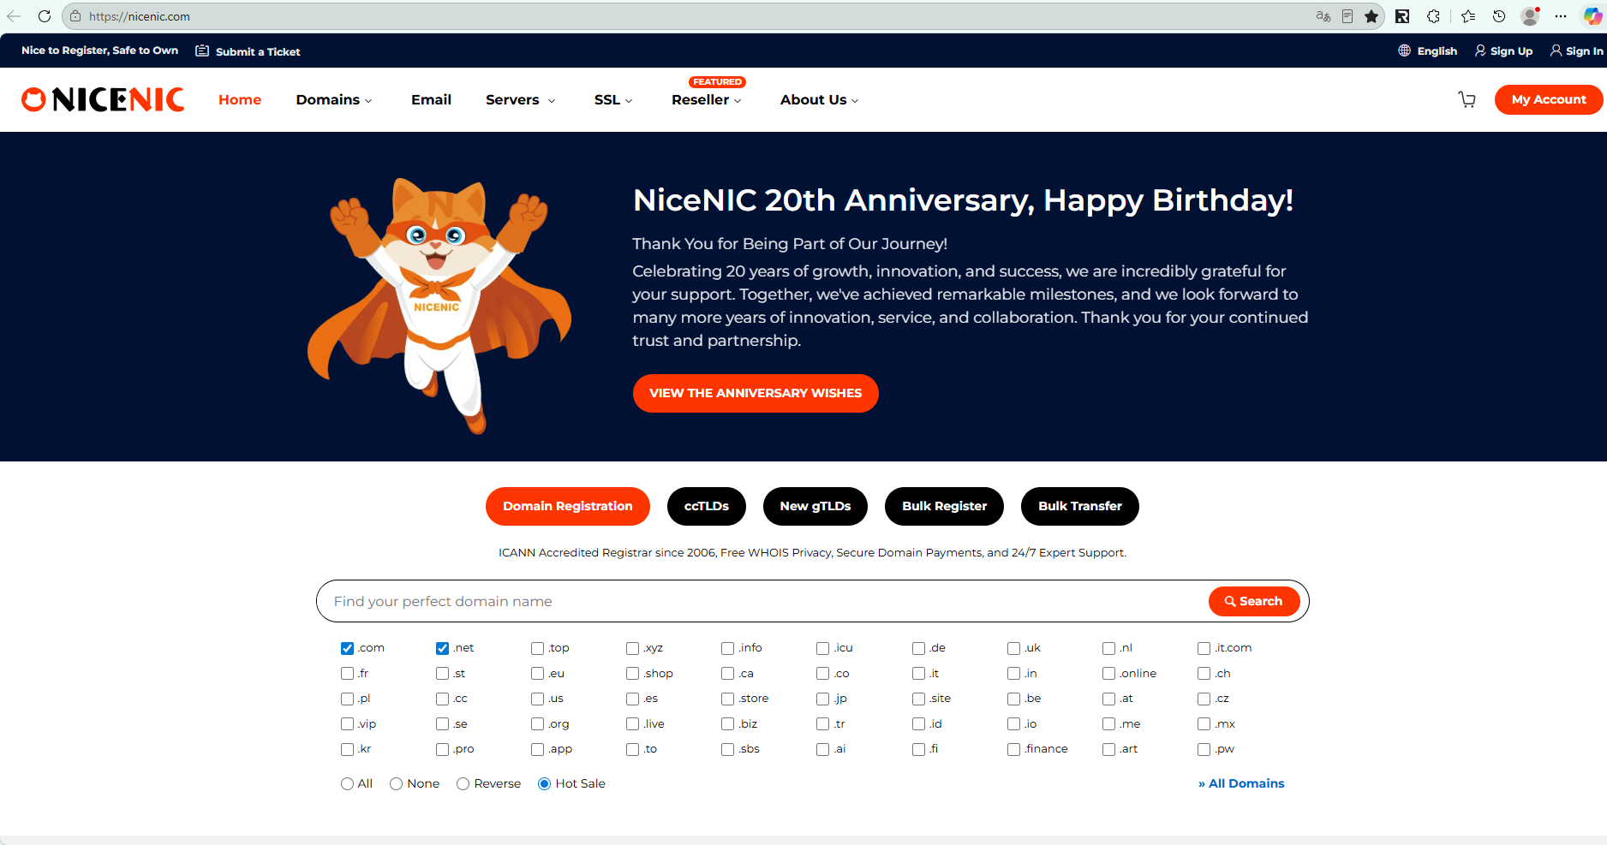This screenshot has height=845, width=1607.
Task: Expand the Reseller dropdown menu
Action: 706,100
